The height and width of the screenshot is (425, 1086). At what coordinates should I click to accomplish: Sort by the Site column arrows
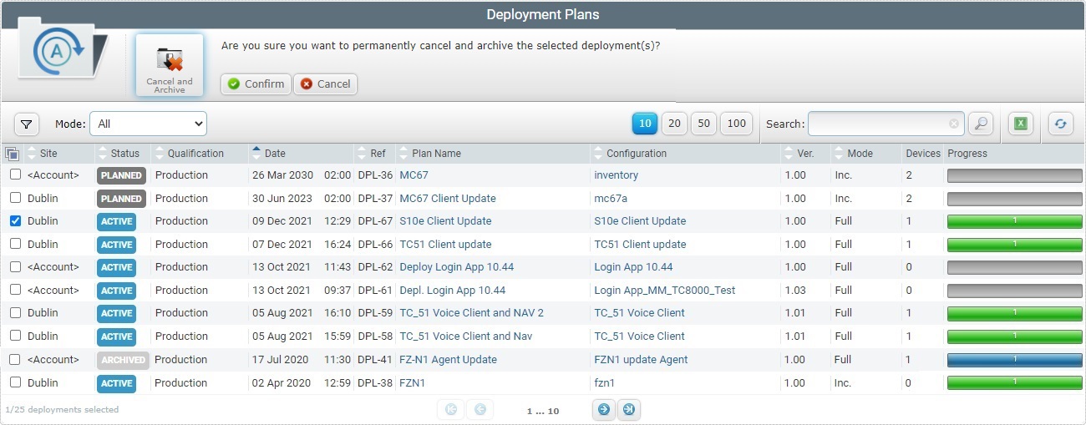pos(32,154)
